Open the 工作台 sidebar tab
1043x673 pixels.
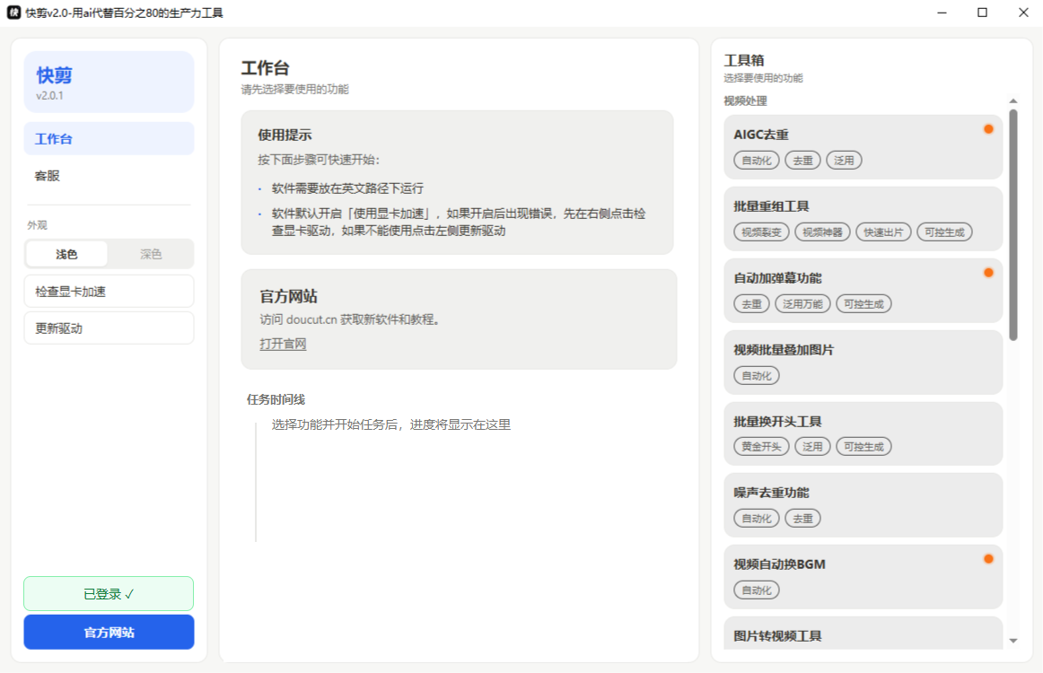coord(110,138)
